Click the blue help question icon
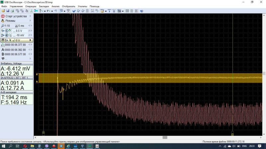The height and width of the screenshot is (149, 266). (141, 11)
